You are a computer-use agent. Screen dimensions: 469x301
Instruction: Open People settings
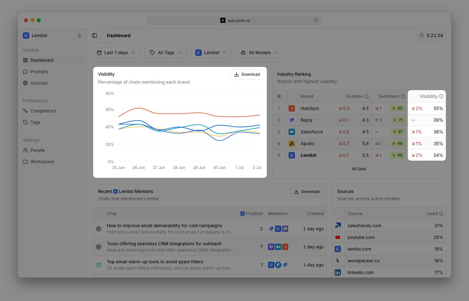tap(52, 150)
